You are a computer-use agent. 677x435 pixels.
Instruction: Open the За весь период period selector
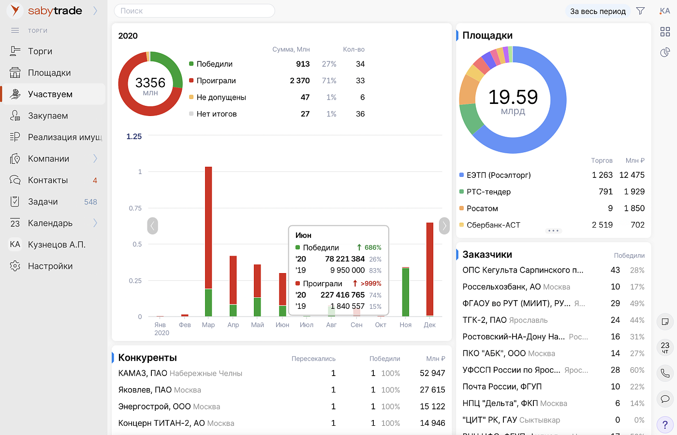point(598,11)
